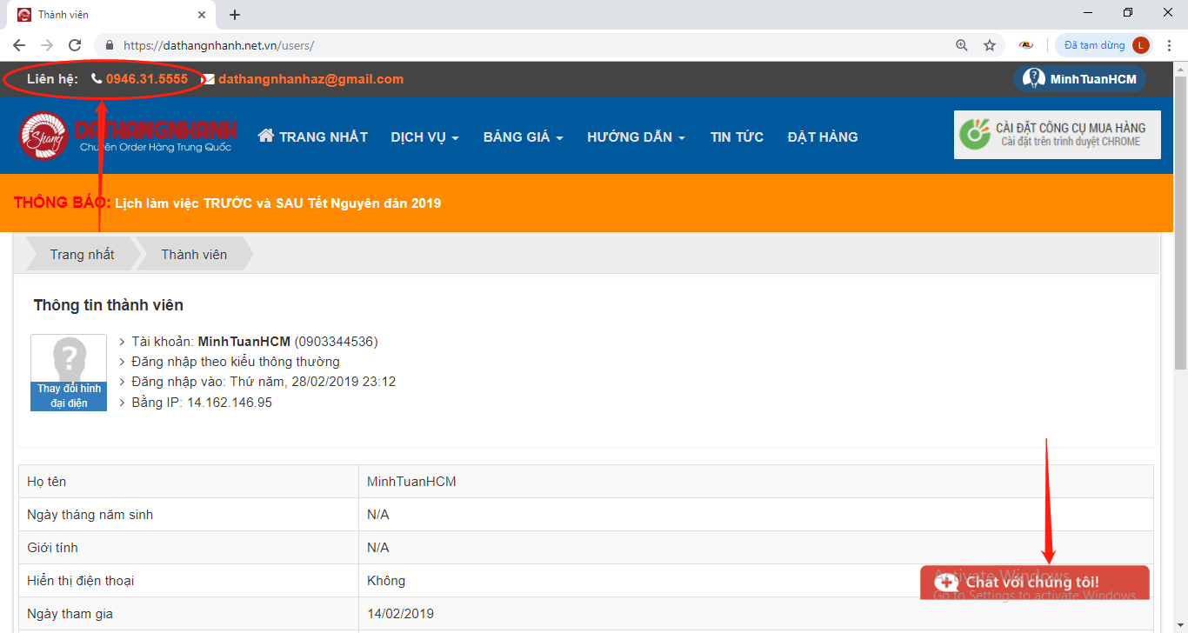This screenshot has height=633, width=1188.
Task: Click the MinhTuanHCM user account badge
Action: (x=1079, y=79)
